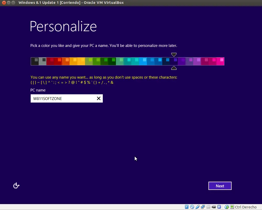Click the "Pick a color you like" instruction text
This screenshot has height=210, width=262.
pyautogui.click(x=104, y=46)
